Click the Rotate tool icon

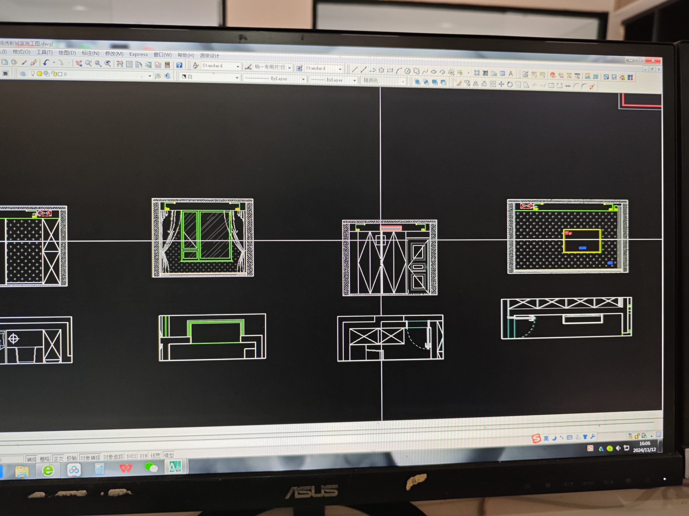coord(509,84)
